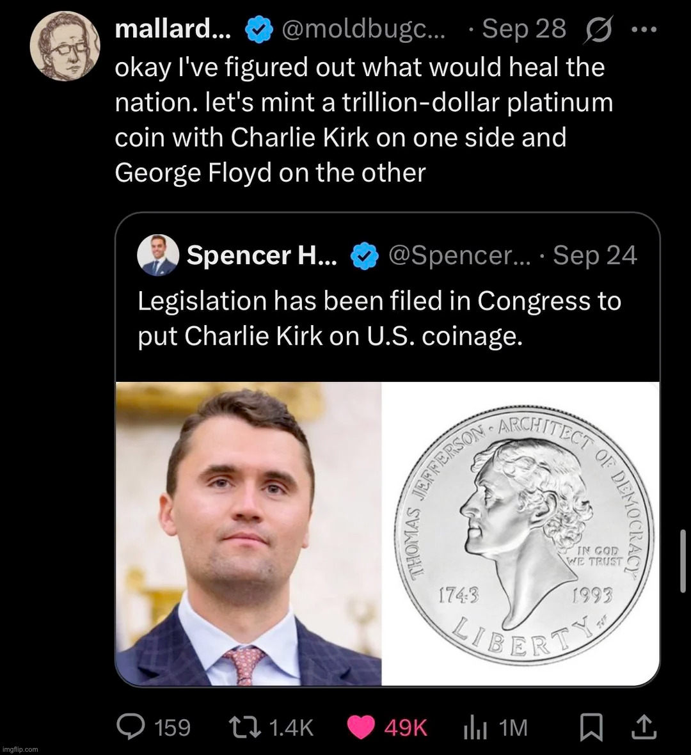Open the portrait photo in quoted tweet
The width and height of the screenshot is (691, 755).
[249, 534]
